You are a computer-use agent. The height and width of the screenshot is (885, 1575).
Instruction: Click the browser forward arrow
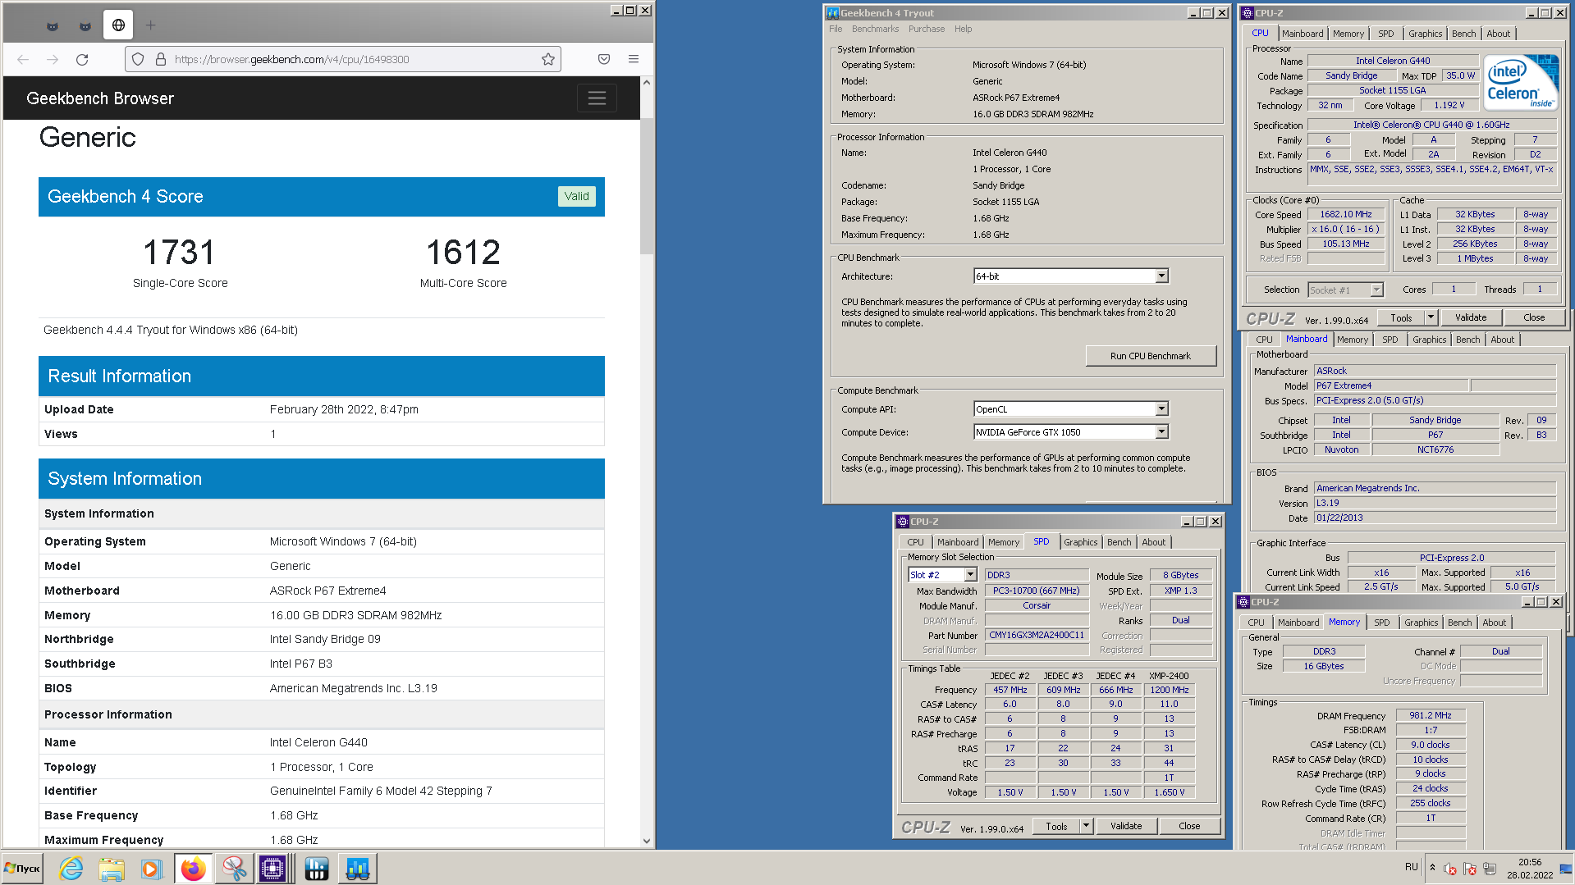(53, 59)
